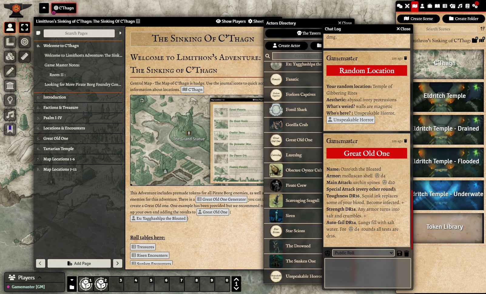Open the Card Stacks sidebar tab

[452, 6]
